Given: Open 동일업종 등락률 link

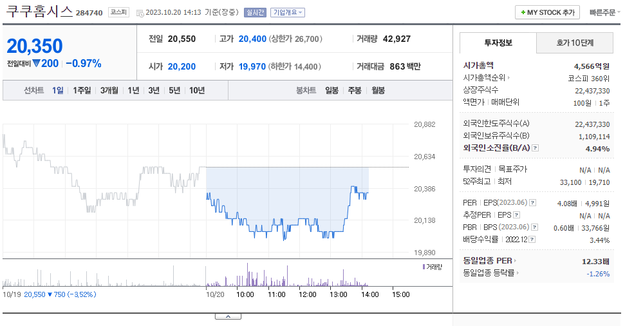Looking at the screenshot, I should pos(490,273).
